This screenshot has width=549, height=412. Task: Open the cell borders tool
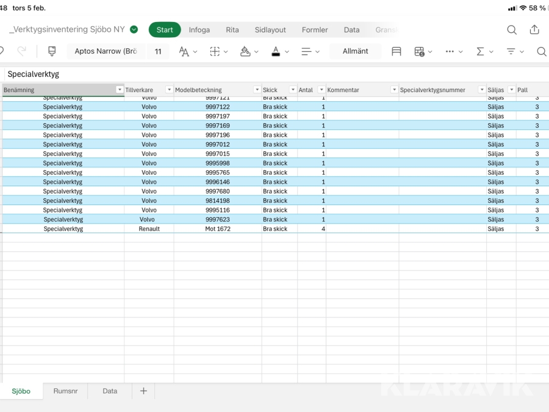(215, 51)
